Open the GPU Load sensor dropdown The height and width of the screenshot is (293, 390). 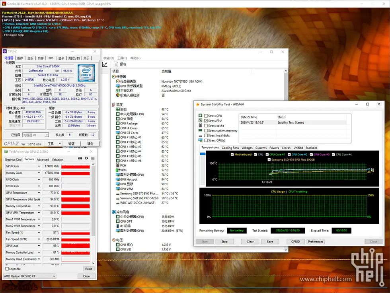click(39, 246)
